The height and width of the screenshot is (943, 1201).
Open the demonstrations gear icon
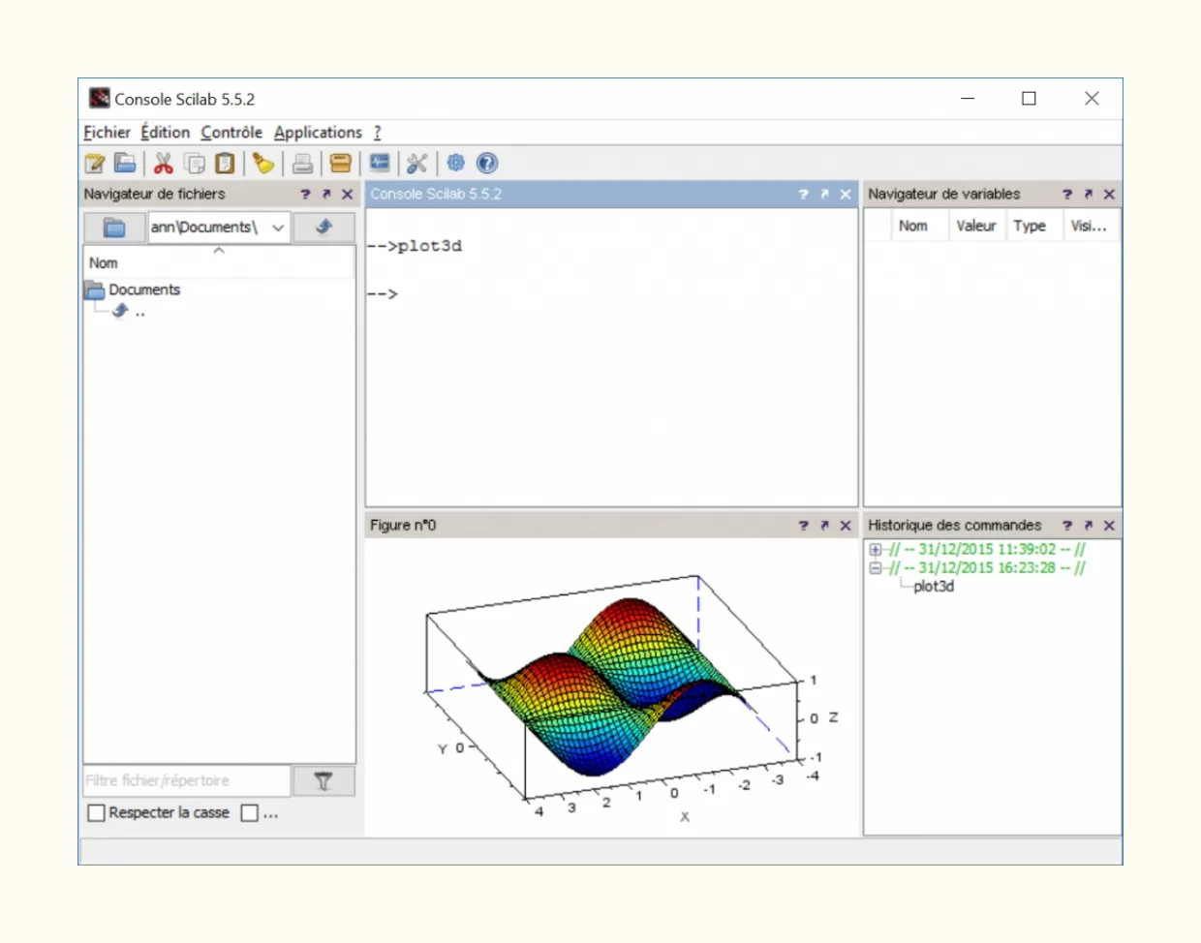tap(456, 164)
